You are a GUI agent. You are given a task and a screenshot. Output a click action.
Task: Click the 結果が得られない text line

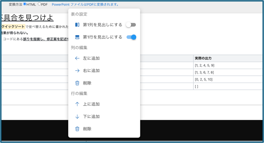point(15,33)
